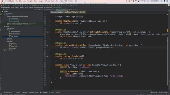
Task: Switch to MainActivity.java editor tab
Action: (49, 10)
